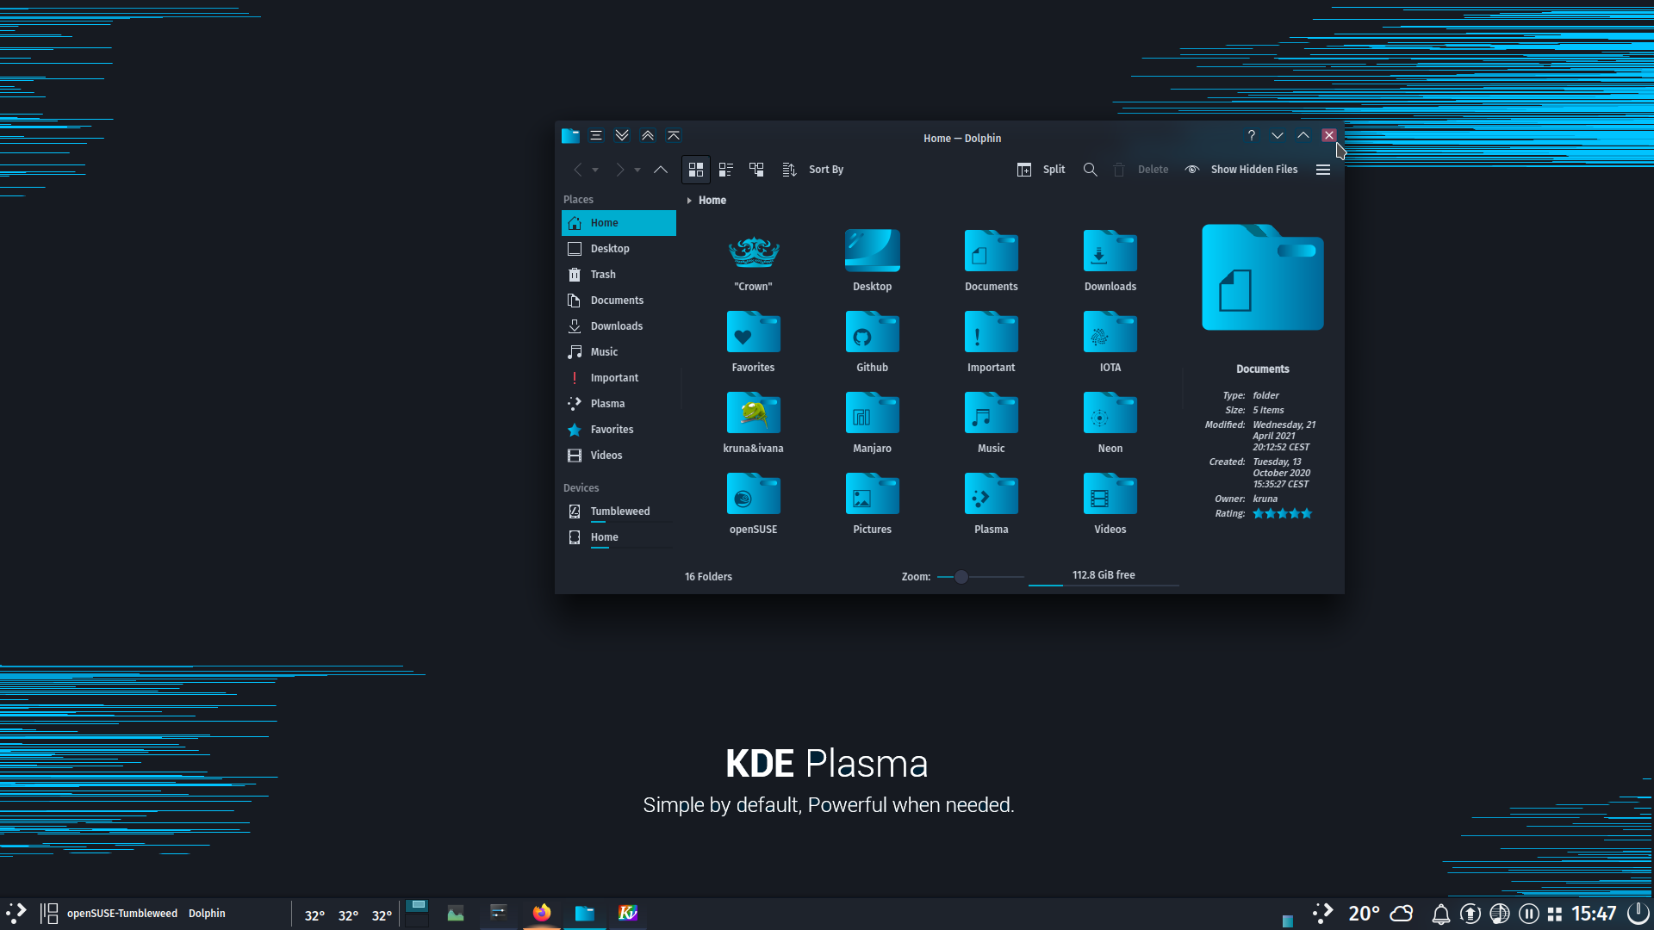Open Music place in sidebar

pos(619,352)
